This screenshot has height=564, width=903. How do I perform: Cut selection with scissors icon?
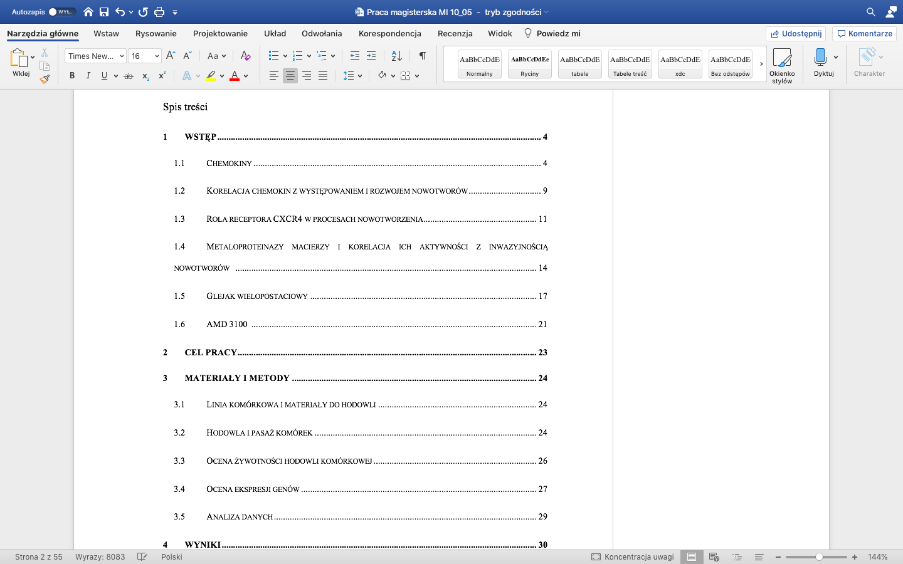(x=45, y=53)
